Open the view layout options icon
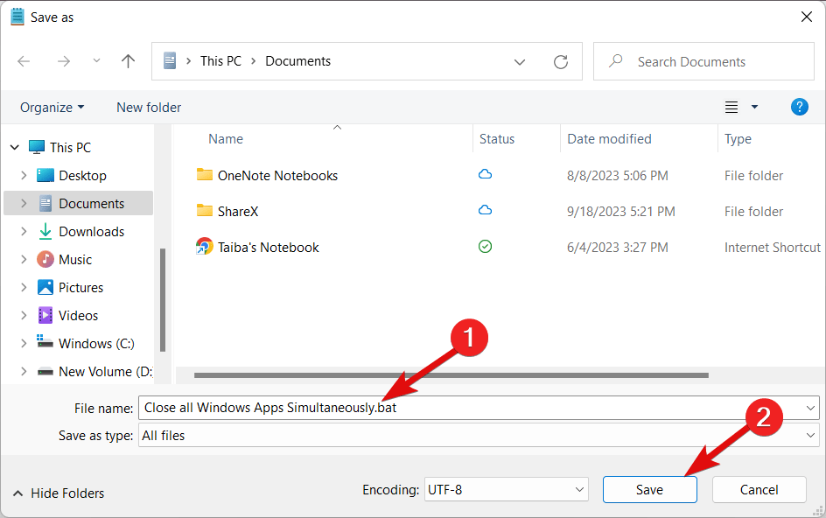Viewport: 826px width, 518px height. tap(732, 107)
